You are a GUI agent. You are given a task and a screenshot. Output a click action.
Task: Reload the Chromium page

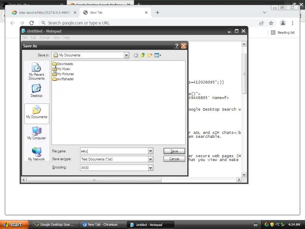click(x=32, y=23)
